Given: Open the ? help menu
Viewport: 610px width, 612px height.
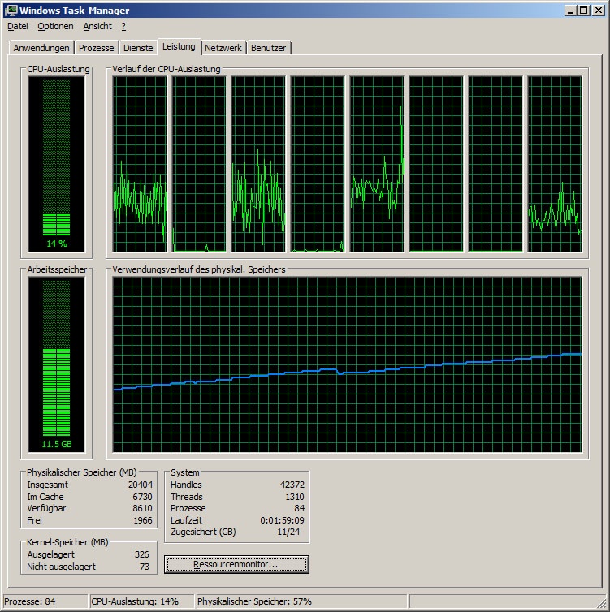Looking at the screenshot, I should tap(123, 26).
